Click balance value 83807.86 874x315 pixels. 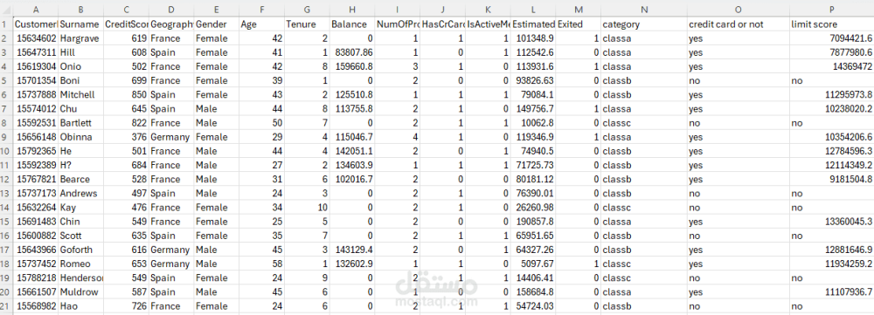pyautogui.click(x=351, y=52)
